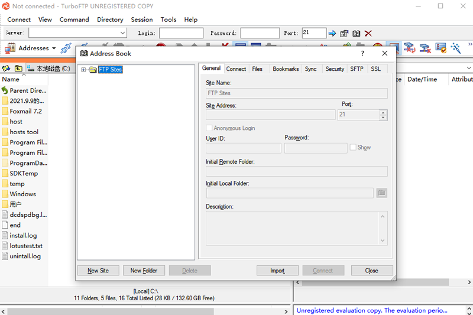Increase the Port value with the up spinner

pyautogui.click(x=383, y=112)
